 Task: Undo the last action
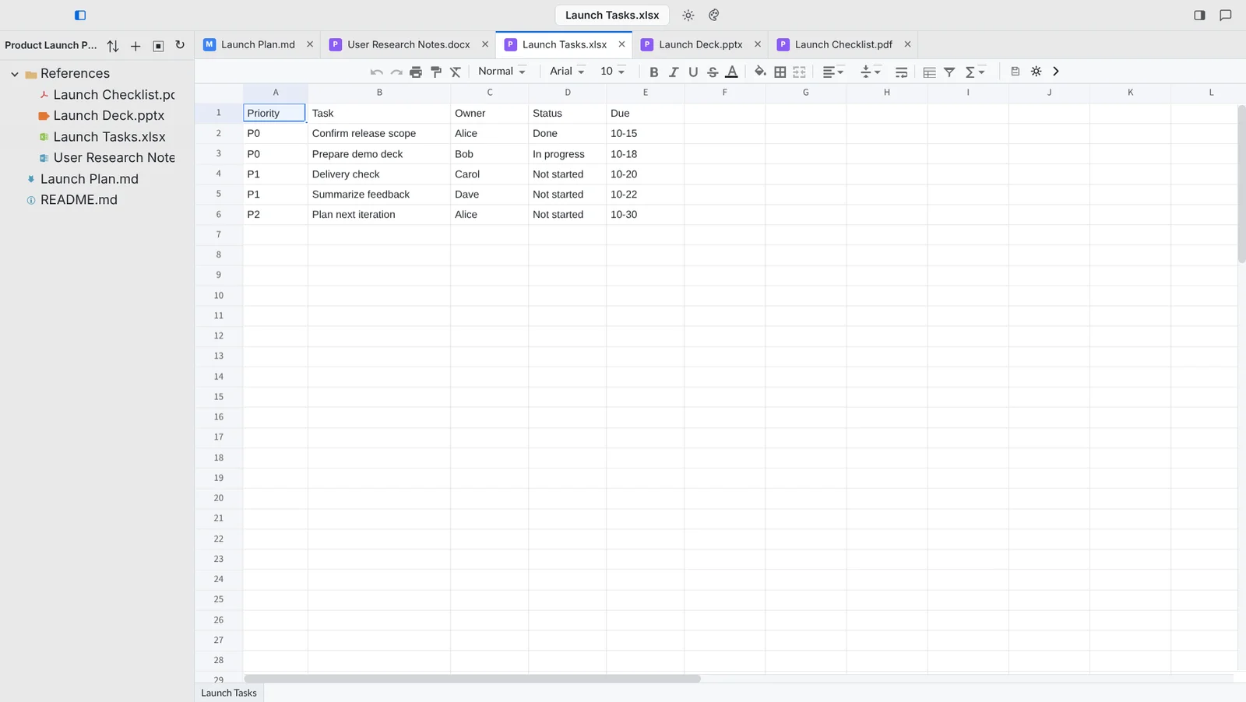pyautogui.click(x=377, y=72)
